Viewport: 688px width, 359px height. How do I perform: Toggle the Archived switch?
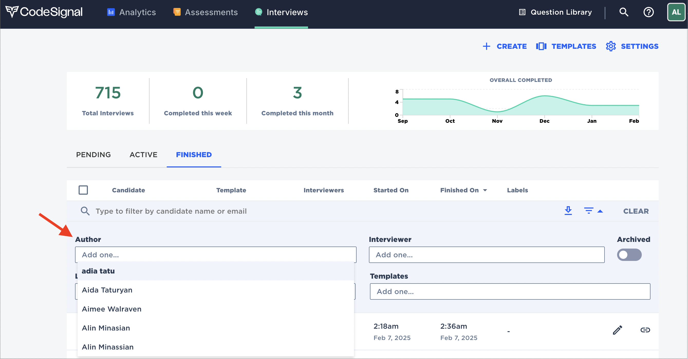coord(629,255)
